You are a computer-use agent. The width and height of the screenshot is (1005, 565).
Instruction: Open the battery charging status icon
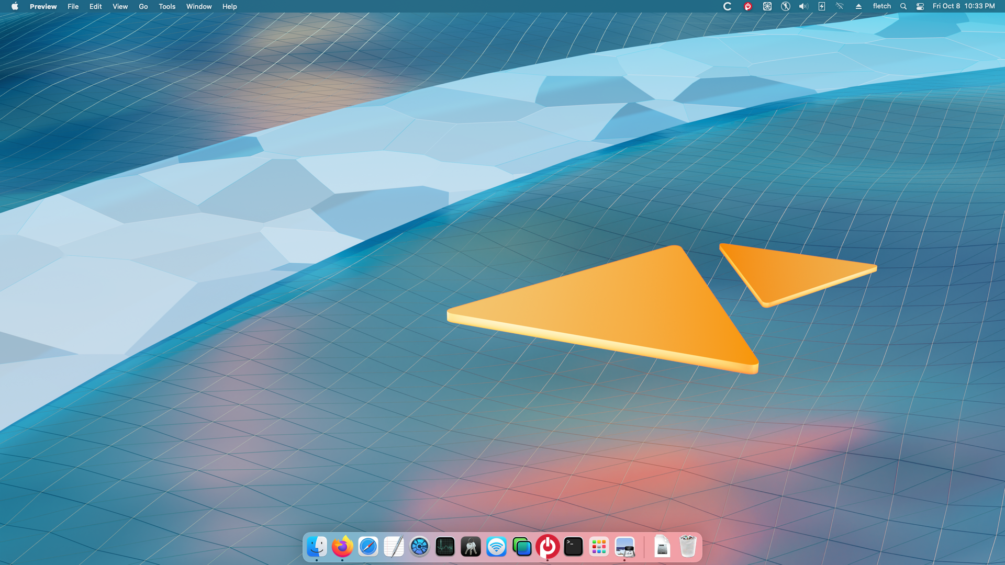tap(822, 6)
